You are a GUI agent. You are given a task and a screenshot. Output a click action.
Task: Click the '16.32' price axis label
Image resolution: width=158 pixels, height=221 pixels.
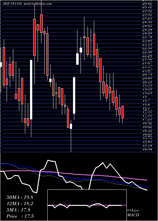147,130
